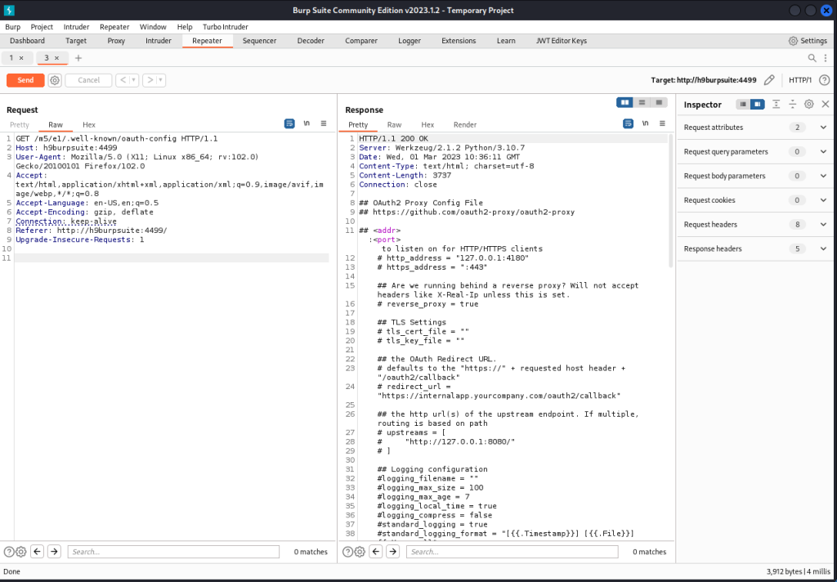
Task: Switch Inspector to left-docked layout toggle
Action: tap(743, 104)
